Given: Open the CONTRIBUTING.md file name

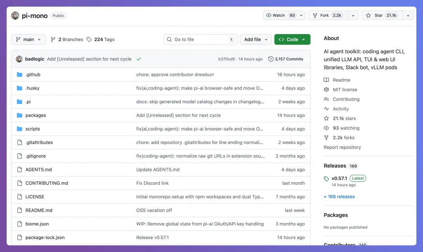Looking at the screenshot, I should pyautogui.click(x=47, y=183).
